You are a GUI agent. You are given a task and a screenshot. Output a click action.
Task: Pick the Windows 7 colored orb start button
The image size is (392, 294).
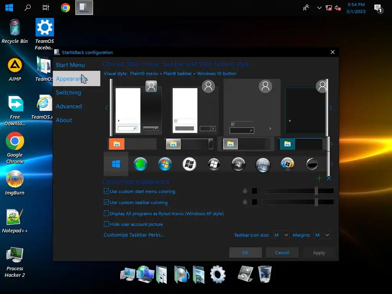[x=165, y=164]
